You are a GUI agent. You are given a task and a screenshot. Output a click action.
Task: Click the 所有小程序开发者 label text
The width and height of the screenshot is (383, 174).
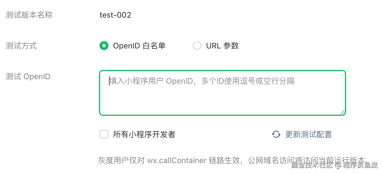coord(144,135)
